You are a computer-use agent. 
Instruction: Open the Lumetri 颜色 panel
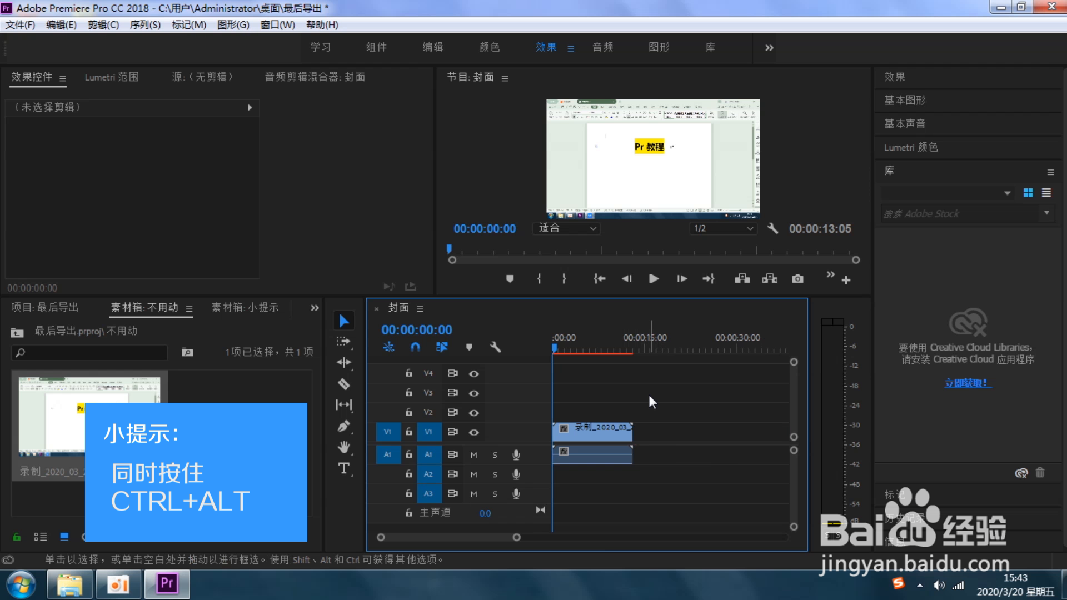coord(911,147)
